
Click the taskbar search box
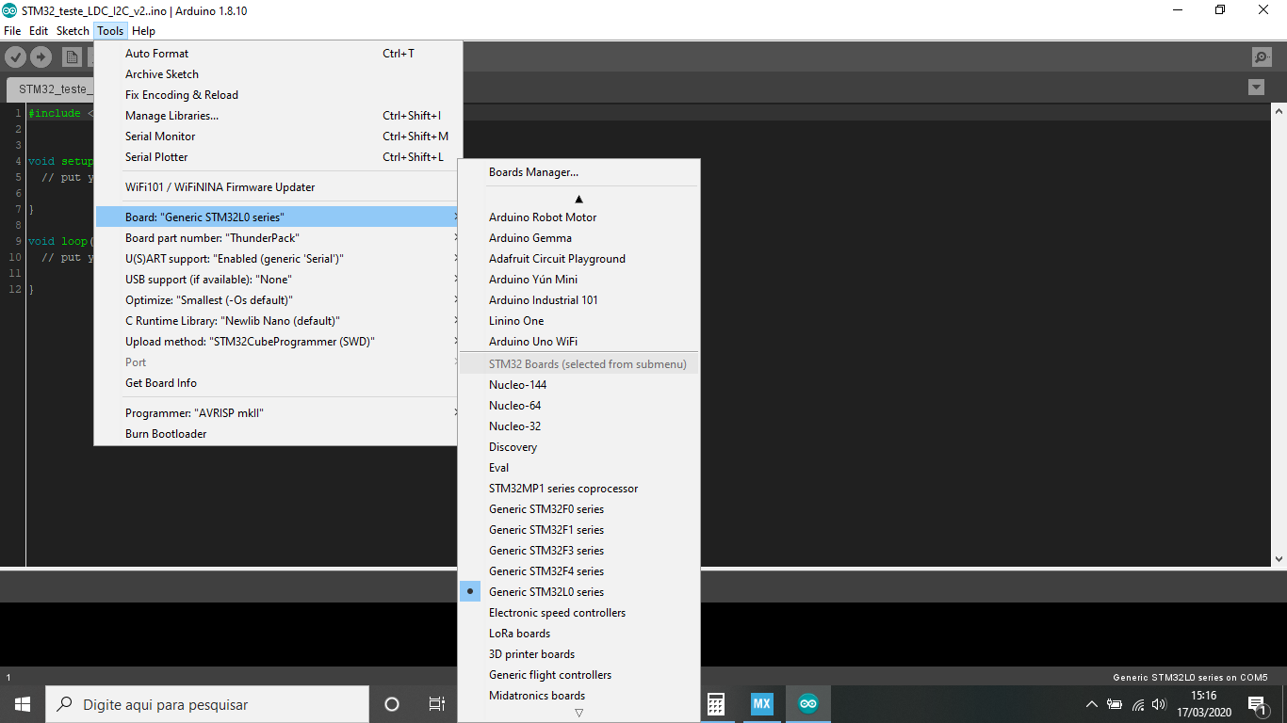(207, 704)
